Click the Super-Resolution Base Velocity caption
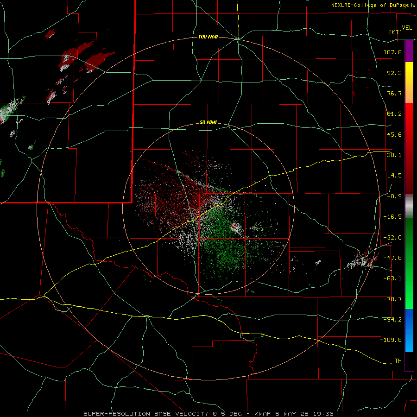Image resolution: width=417 pixels, height=417 pixels. coord(208,414)
